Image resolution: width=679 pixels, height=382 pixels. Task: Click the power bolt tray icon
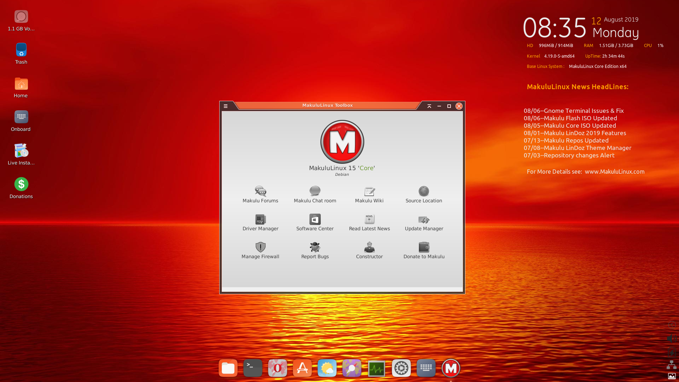pos(672,352)
